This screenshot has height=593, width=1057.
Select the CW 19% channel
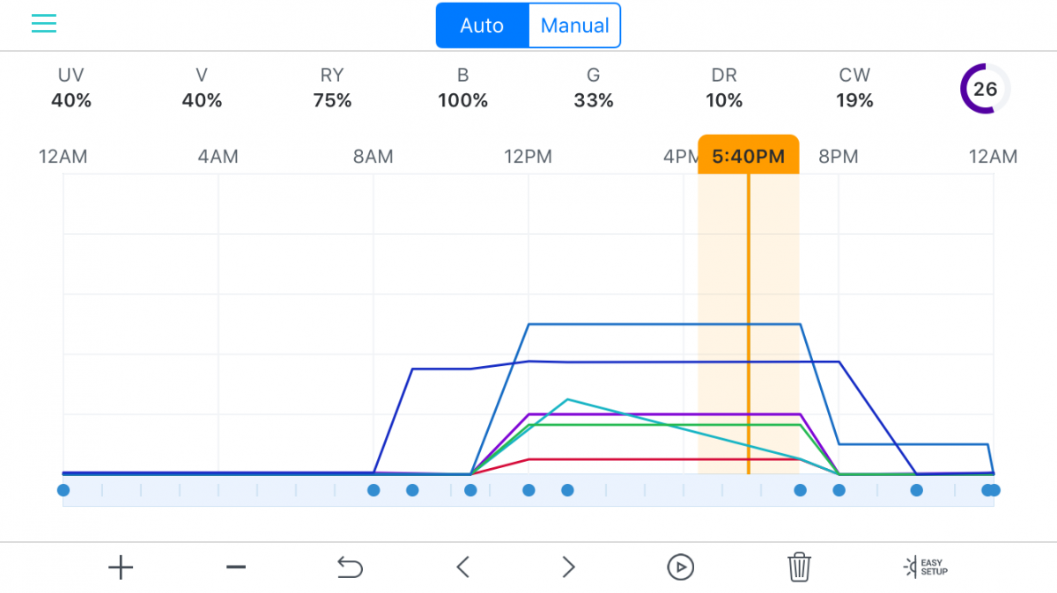[x=854, y=88]
